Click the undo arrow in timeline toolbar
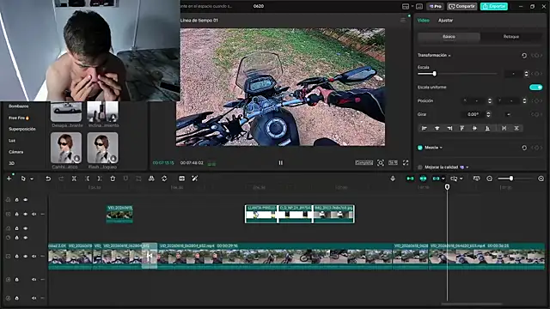 48,179
